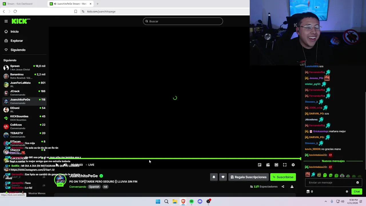Open Spotify from taskbar
This screenshot has width=366, height=206.
point(192,201)
